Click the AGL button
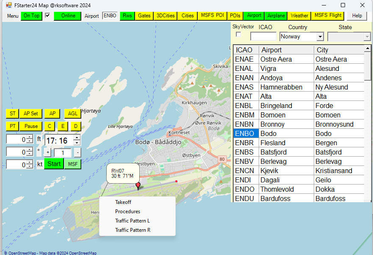Image resolution: width=373 pixels, height=255 pixels. [x=72, y=113]
